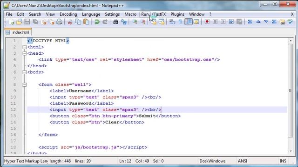This screenshot has width=298, height=167.
Task: Open Find using the binoculars icon
Action: point(115,22)
